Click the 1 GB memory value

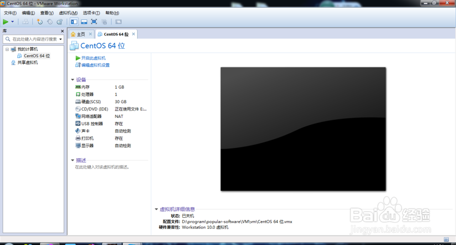pos(119,87)
